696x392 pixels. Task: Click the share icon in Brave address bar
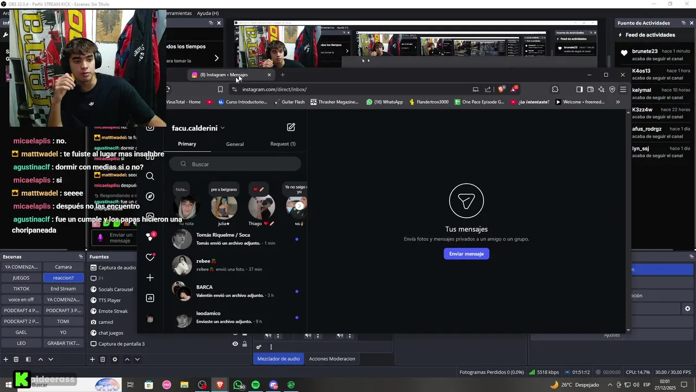click(x=488, y=89)
